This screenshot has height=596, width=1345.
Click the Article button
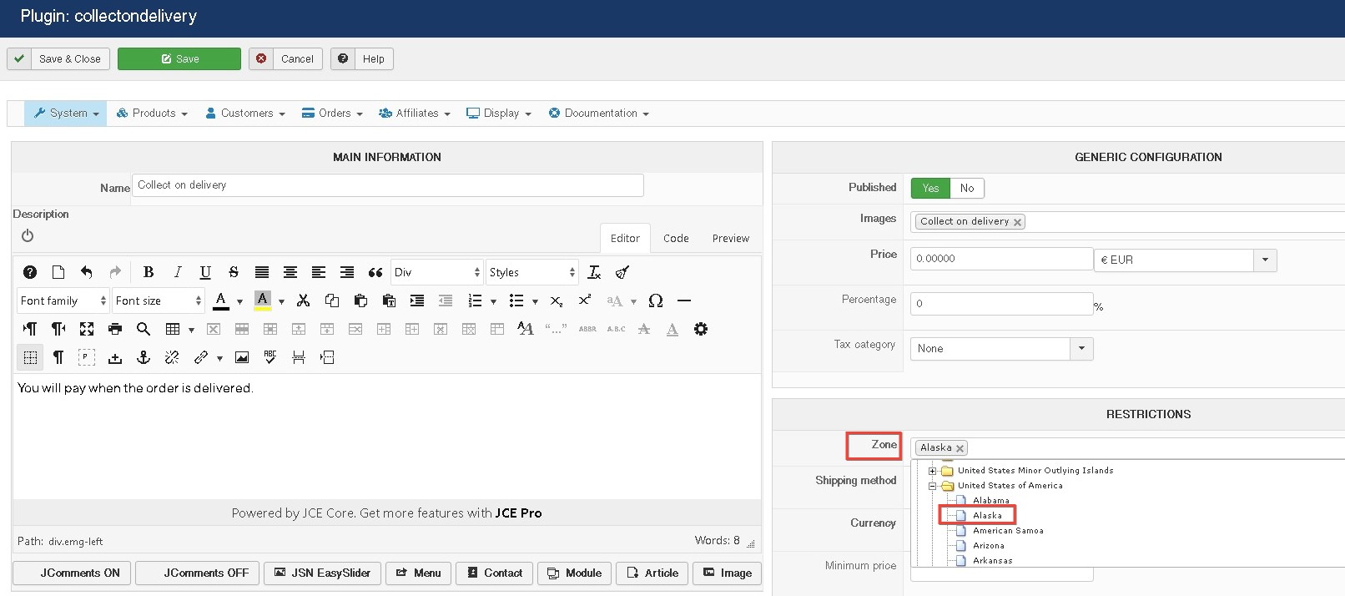[652, 573]
